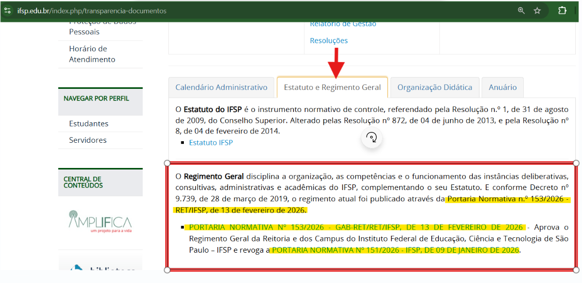This screenshot has width=582, height=283.
Task: Open the browser extensions puzzle icon
Action: point(562,10)
